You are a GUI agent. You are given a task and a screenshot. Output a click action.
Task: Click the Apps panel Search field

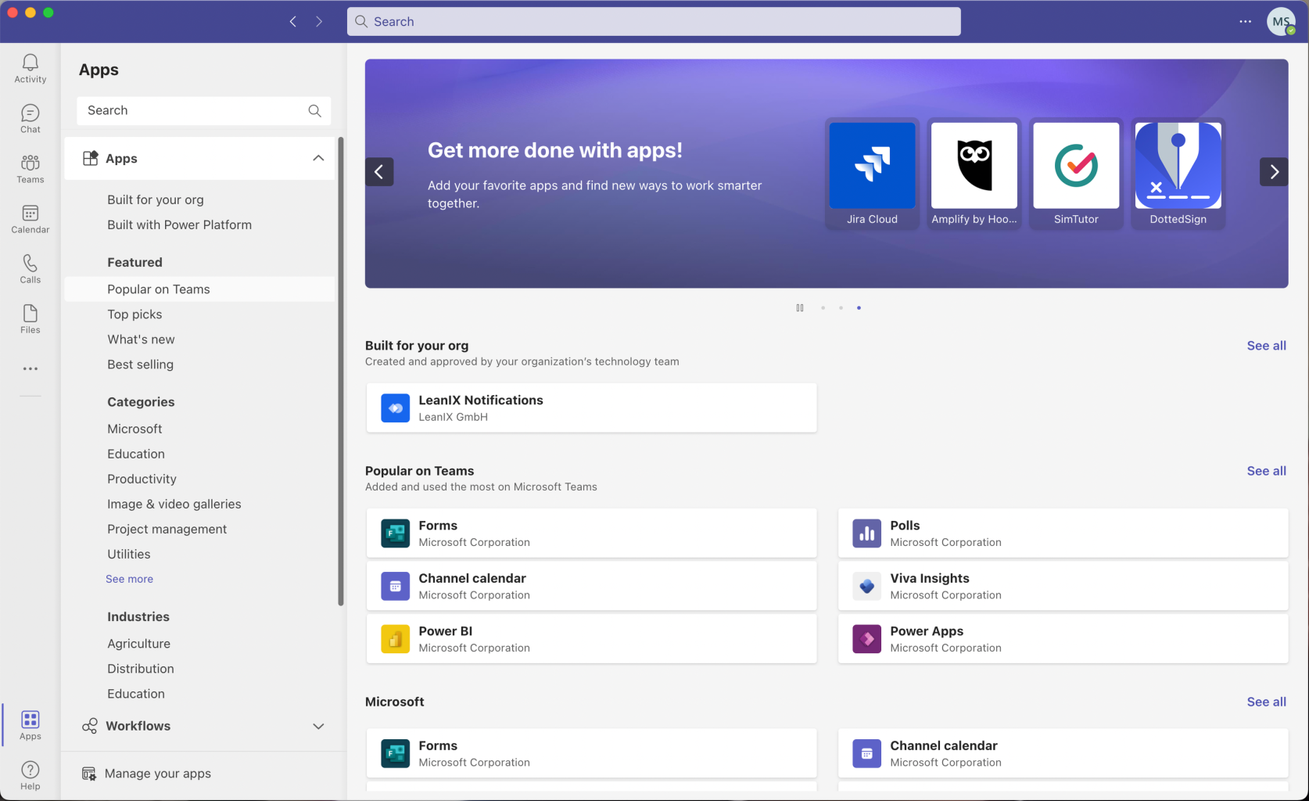[x=203, y=111]
